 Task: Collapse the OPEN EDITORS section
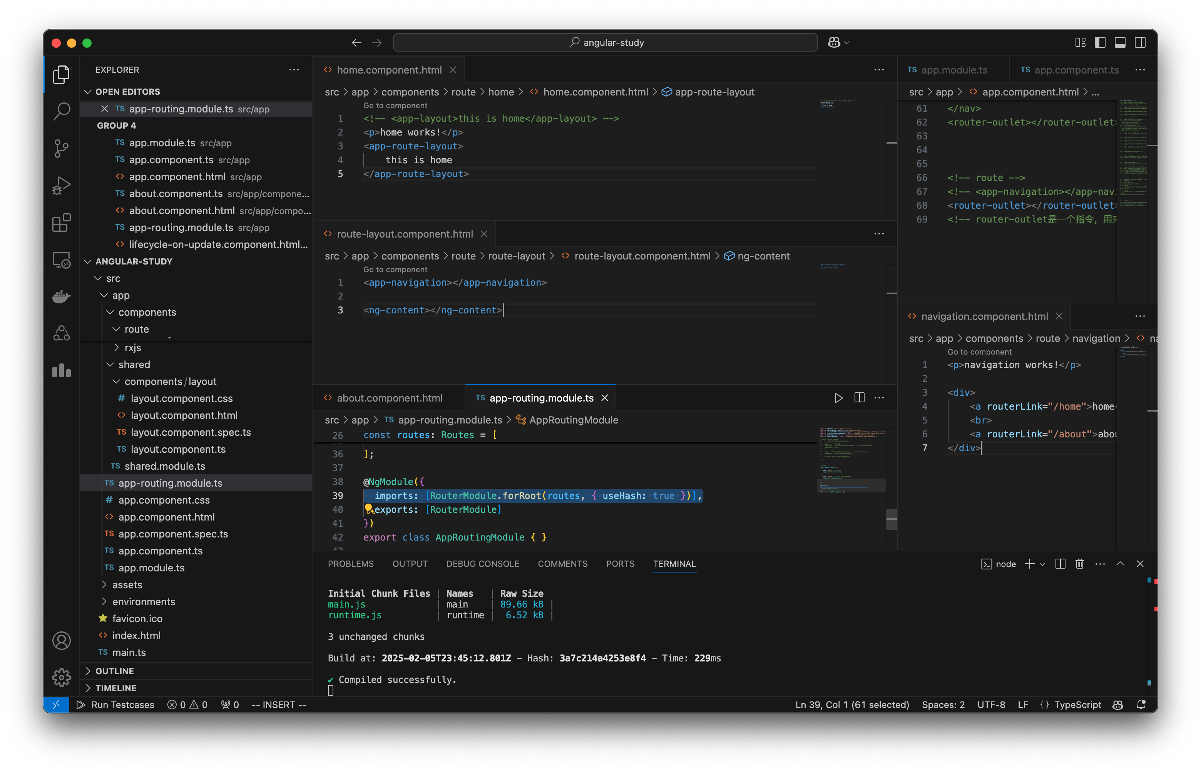pyautogui.click(x=127, y=92)
